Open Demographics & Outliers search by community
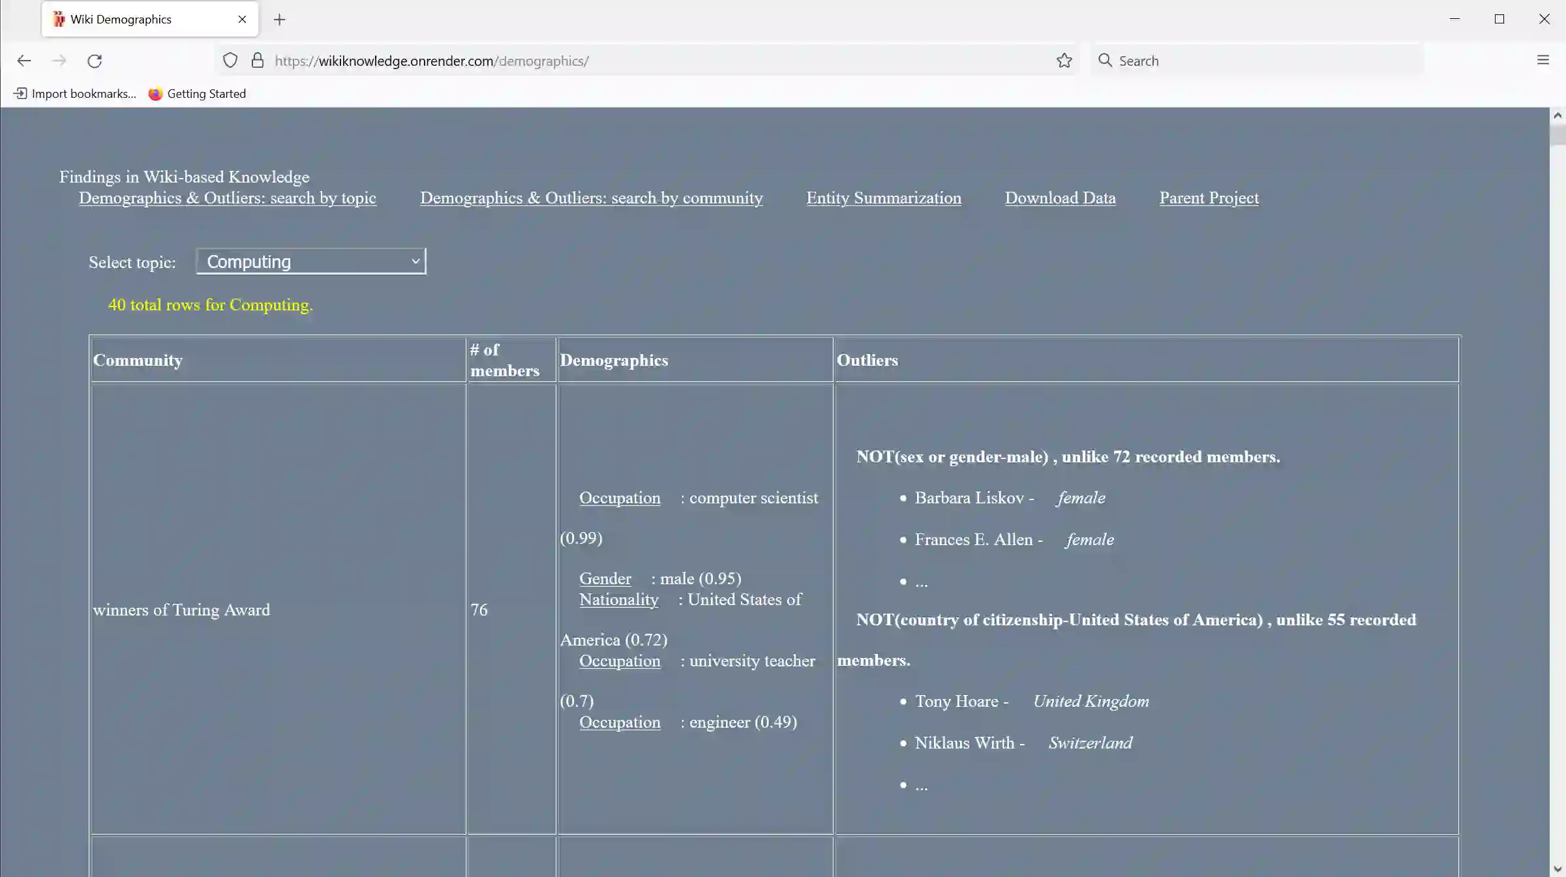1566x877 pixels. [591, 198]
